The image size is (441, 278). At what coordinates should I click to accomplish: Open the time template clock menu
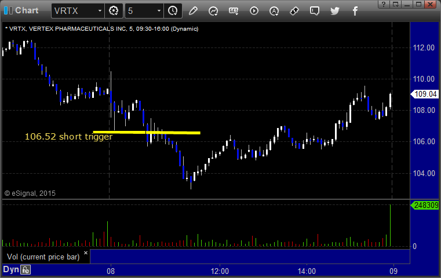pyautogui.click(x=173, y=11)
